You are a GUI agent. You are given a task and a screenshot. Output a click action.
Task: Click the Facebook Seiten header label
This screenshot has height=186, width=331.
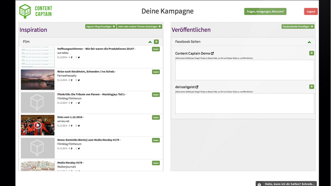click(188, 42)
